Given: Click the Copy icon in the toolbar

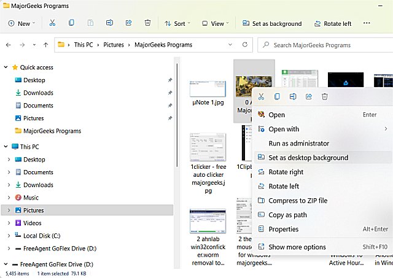Looking at the screenshot, I should point(71,23).
